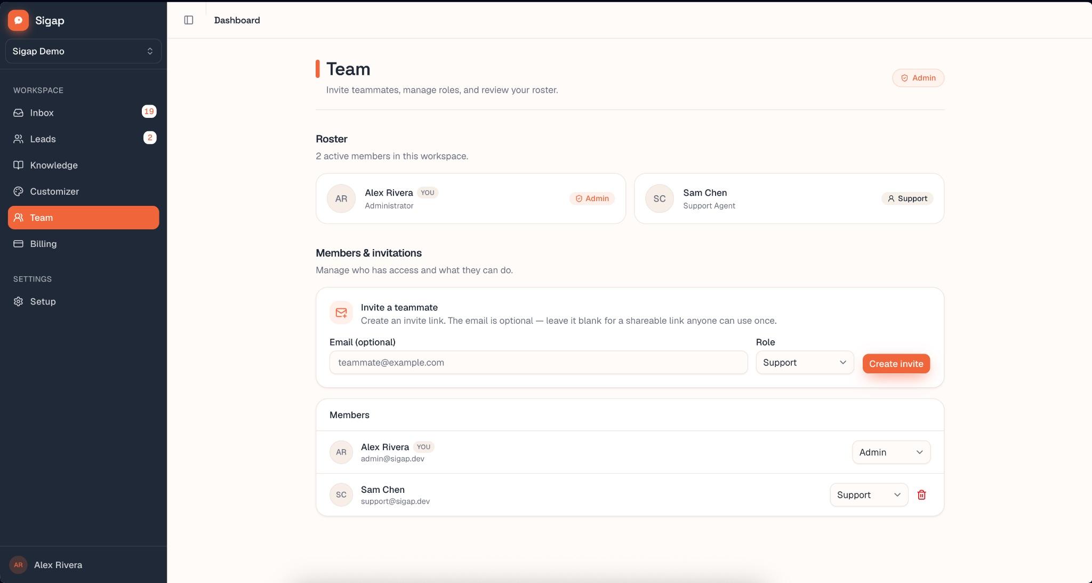Click the Sigap logo icon
This screenshot has height=583, width=1092.
click(x=18, y=20)
